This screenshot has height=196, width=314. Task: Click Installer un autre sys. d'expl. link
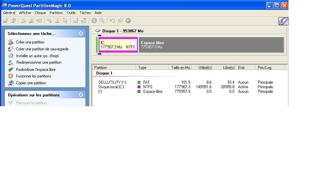tap(37, 56)
